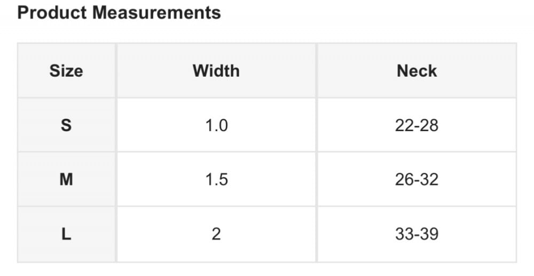Select the Neck column header
This screenshot has height=276, width=534.
(417, 71)
